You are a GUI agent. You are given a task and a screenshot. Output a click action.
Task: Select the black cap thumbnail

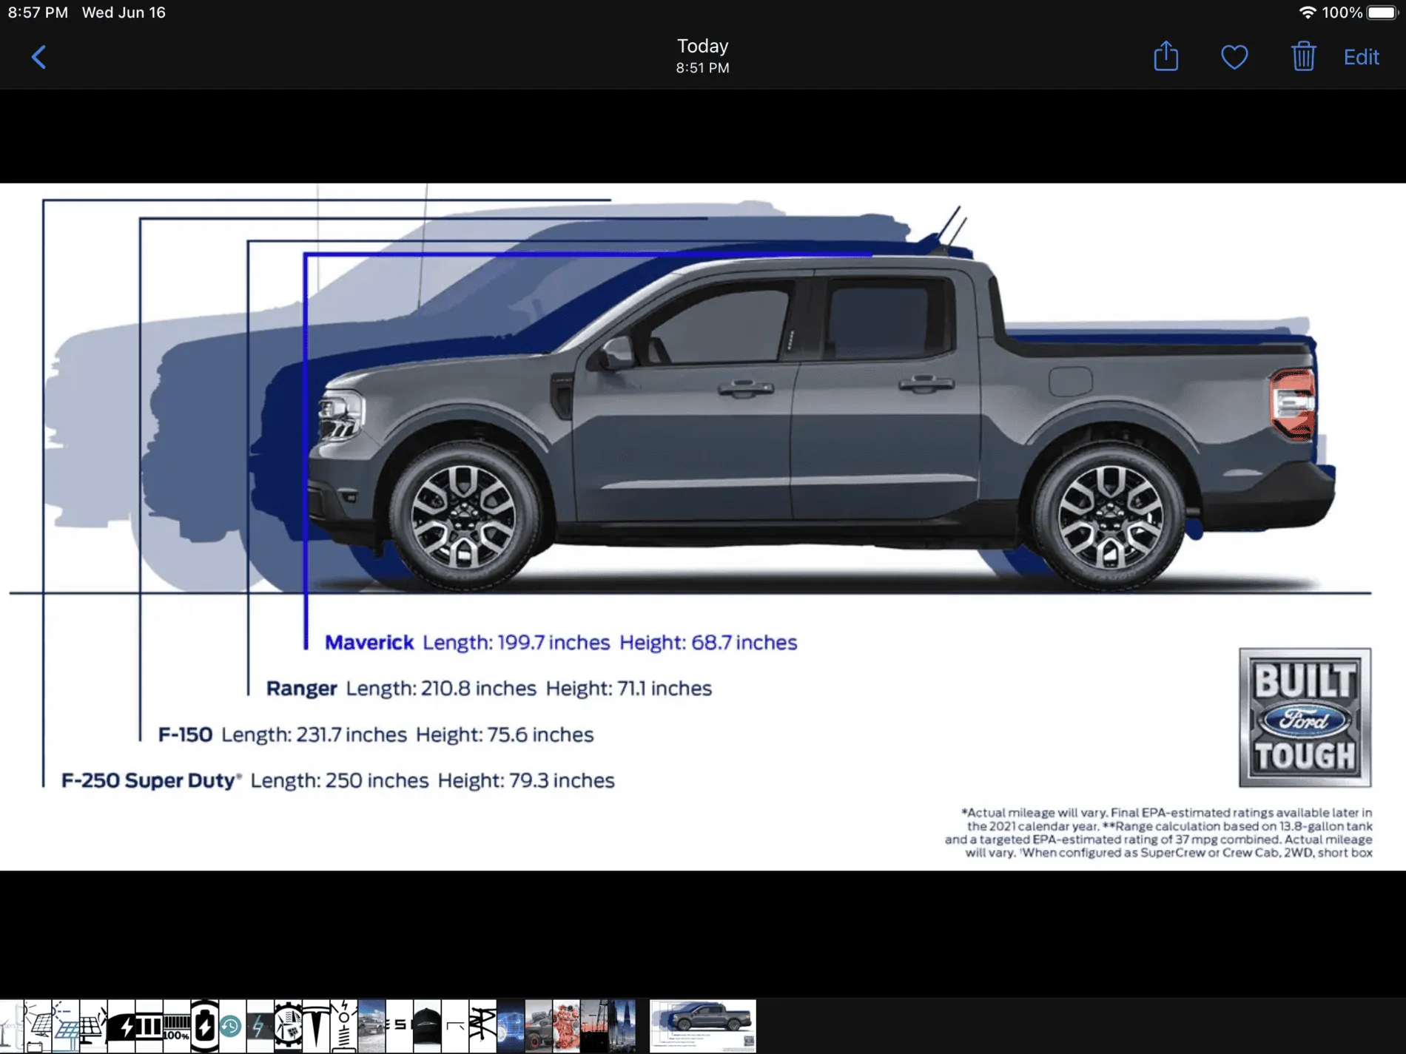427,1027
